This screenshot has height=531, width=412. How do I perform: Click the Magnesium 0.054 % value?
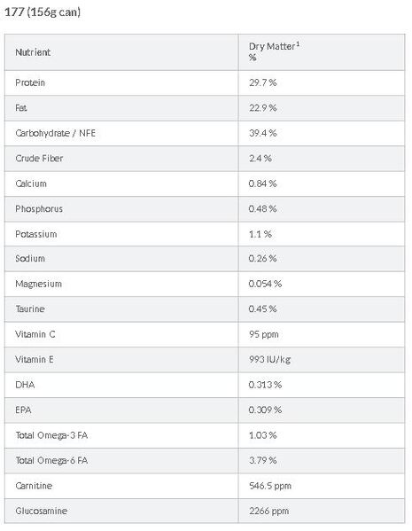(265, 284)
